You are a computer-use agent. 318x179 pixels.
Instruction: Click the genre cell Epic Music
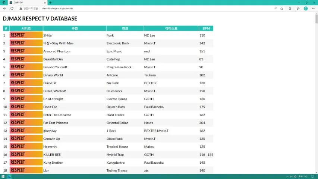(x=114, y=51)
